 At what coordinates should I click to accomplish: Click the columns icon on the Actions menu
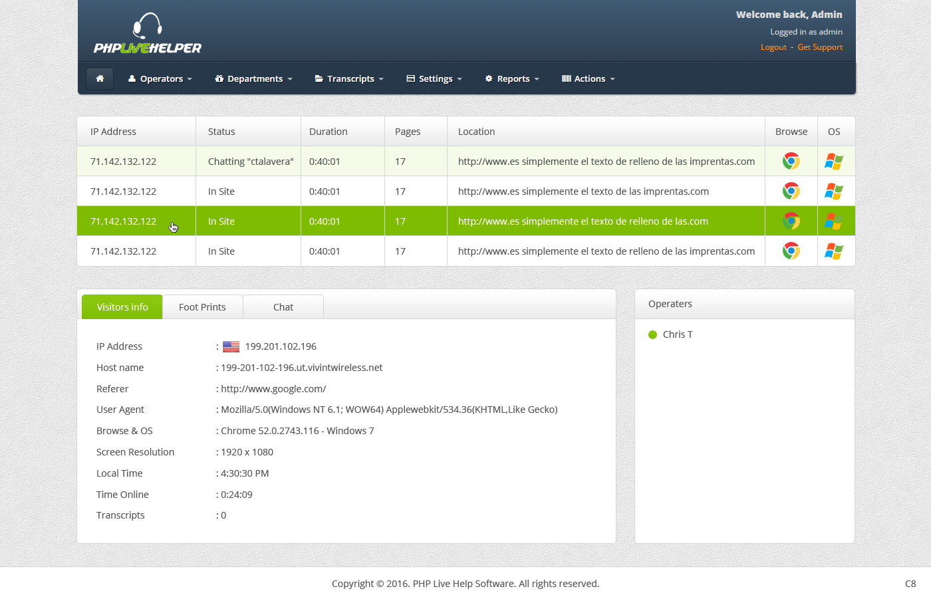coord(566,78)
